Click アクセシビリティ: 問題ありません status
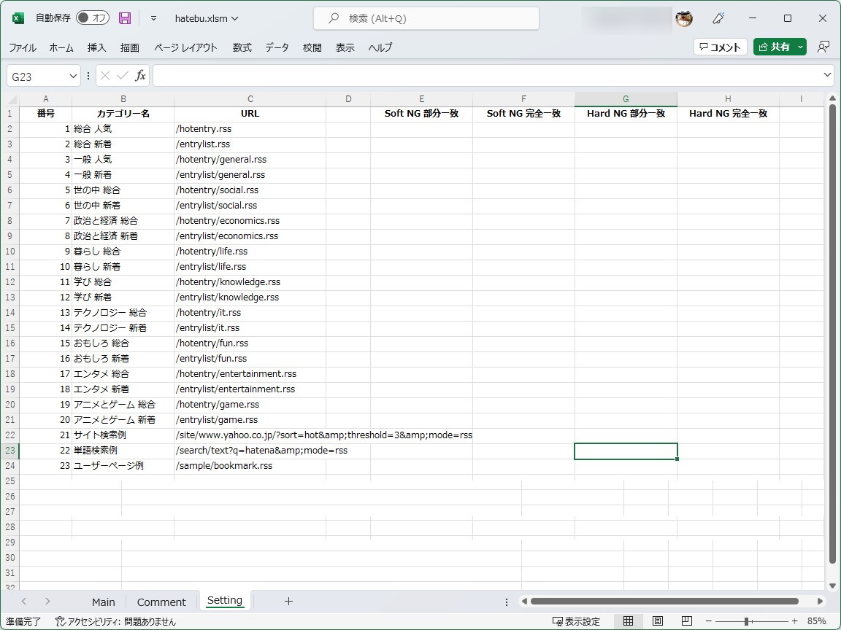 point(116,622)
